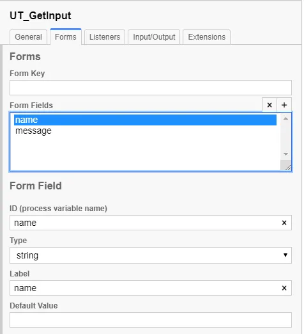Click into the Label text field
This screenshot has width=304, height=334.
click(x=145, y=288)
